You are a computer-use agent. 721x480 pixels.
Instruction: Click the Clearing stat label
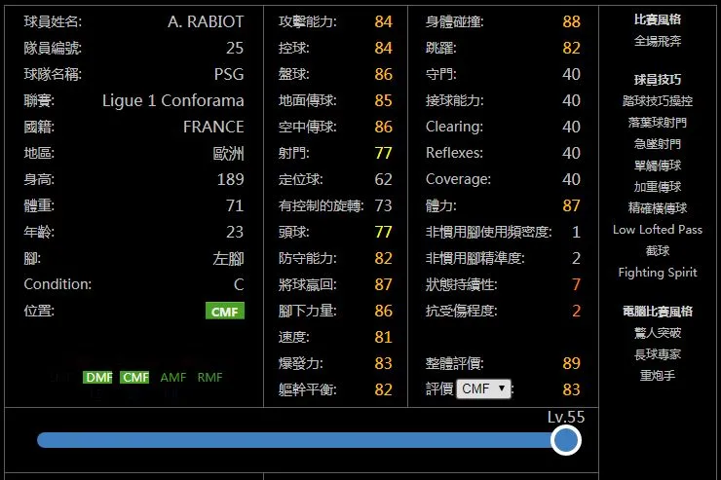pyautogui.click(x=454, y=127)
